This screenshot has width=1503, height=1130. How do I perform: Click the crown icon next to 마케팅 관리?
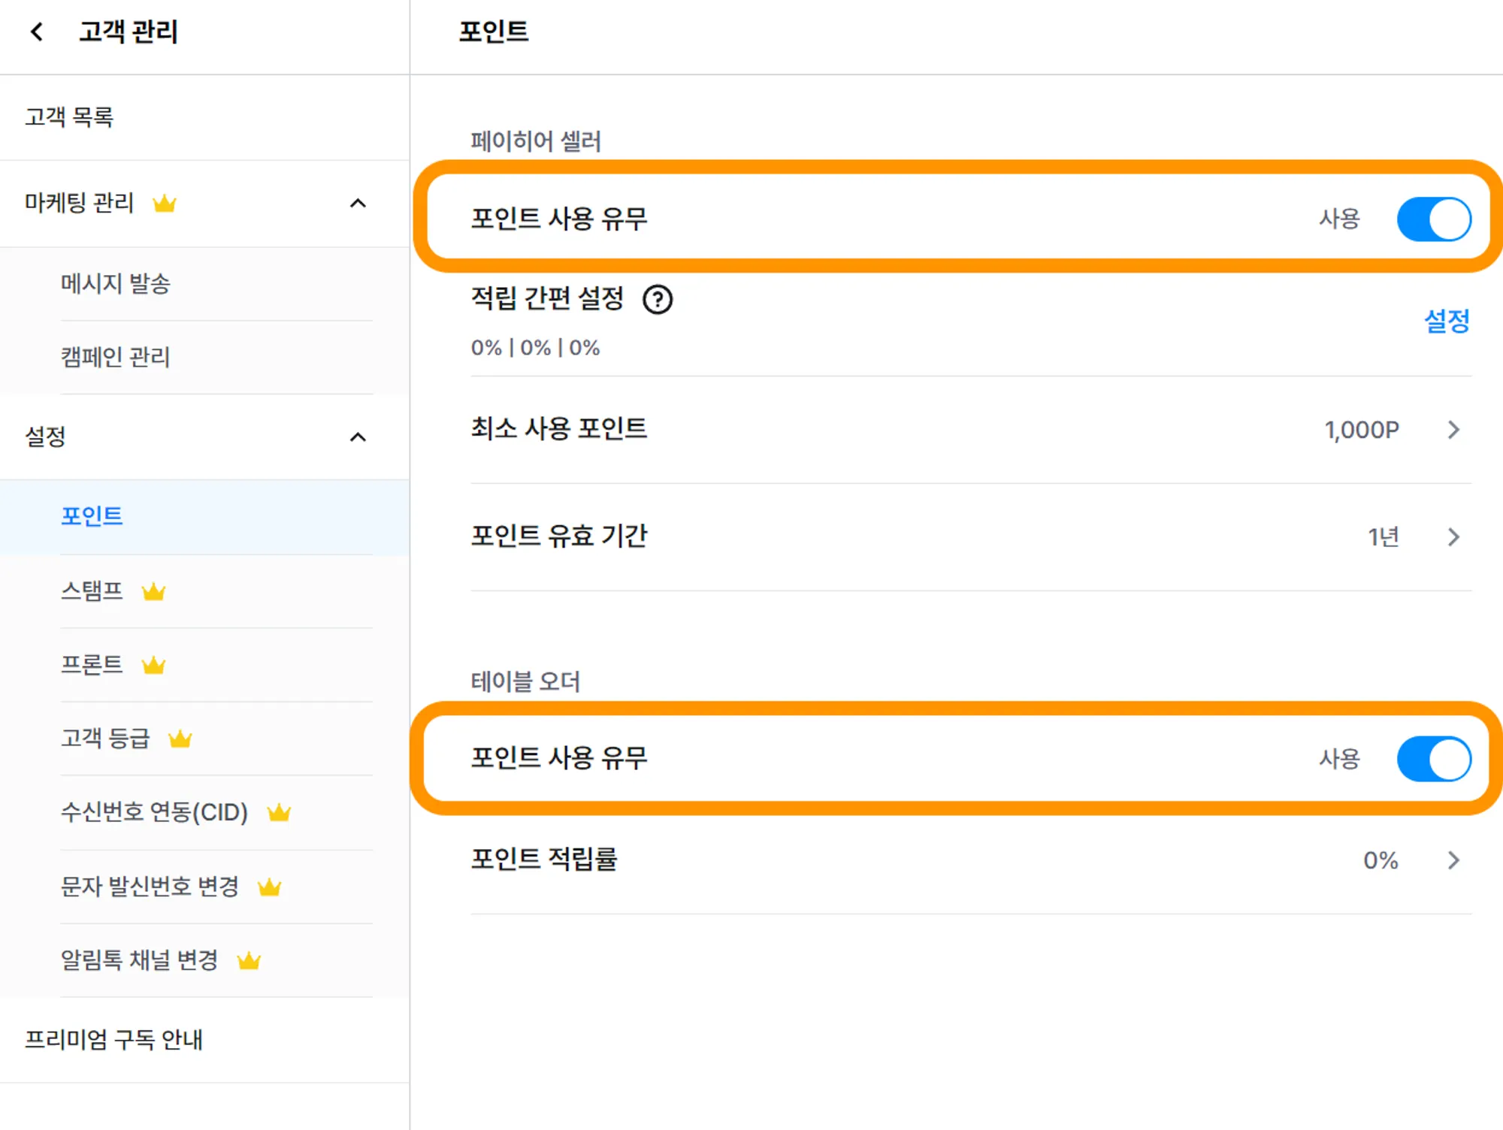point(164,204)
